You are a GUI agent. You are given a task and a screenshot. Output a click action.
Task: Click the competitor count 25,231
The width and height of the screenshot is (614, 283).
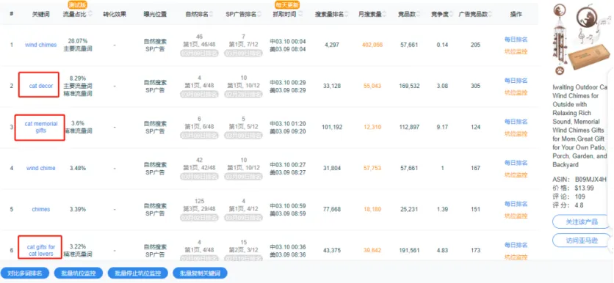409,209
